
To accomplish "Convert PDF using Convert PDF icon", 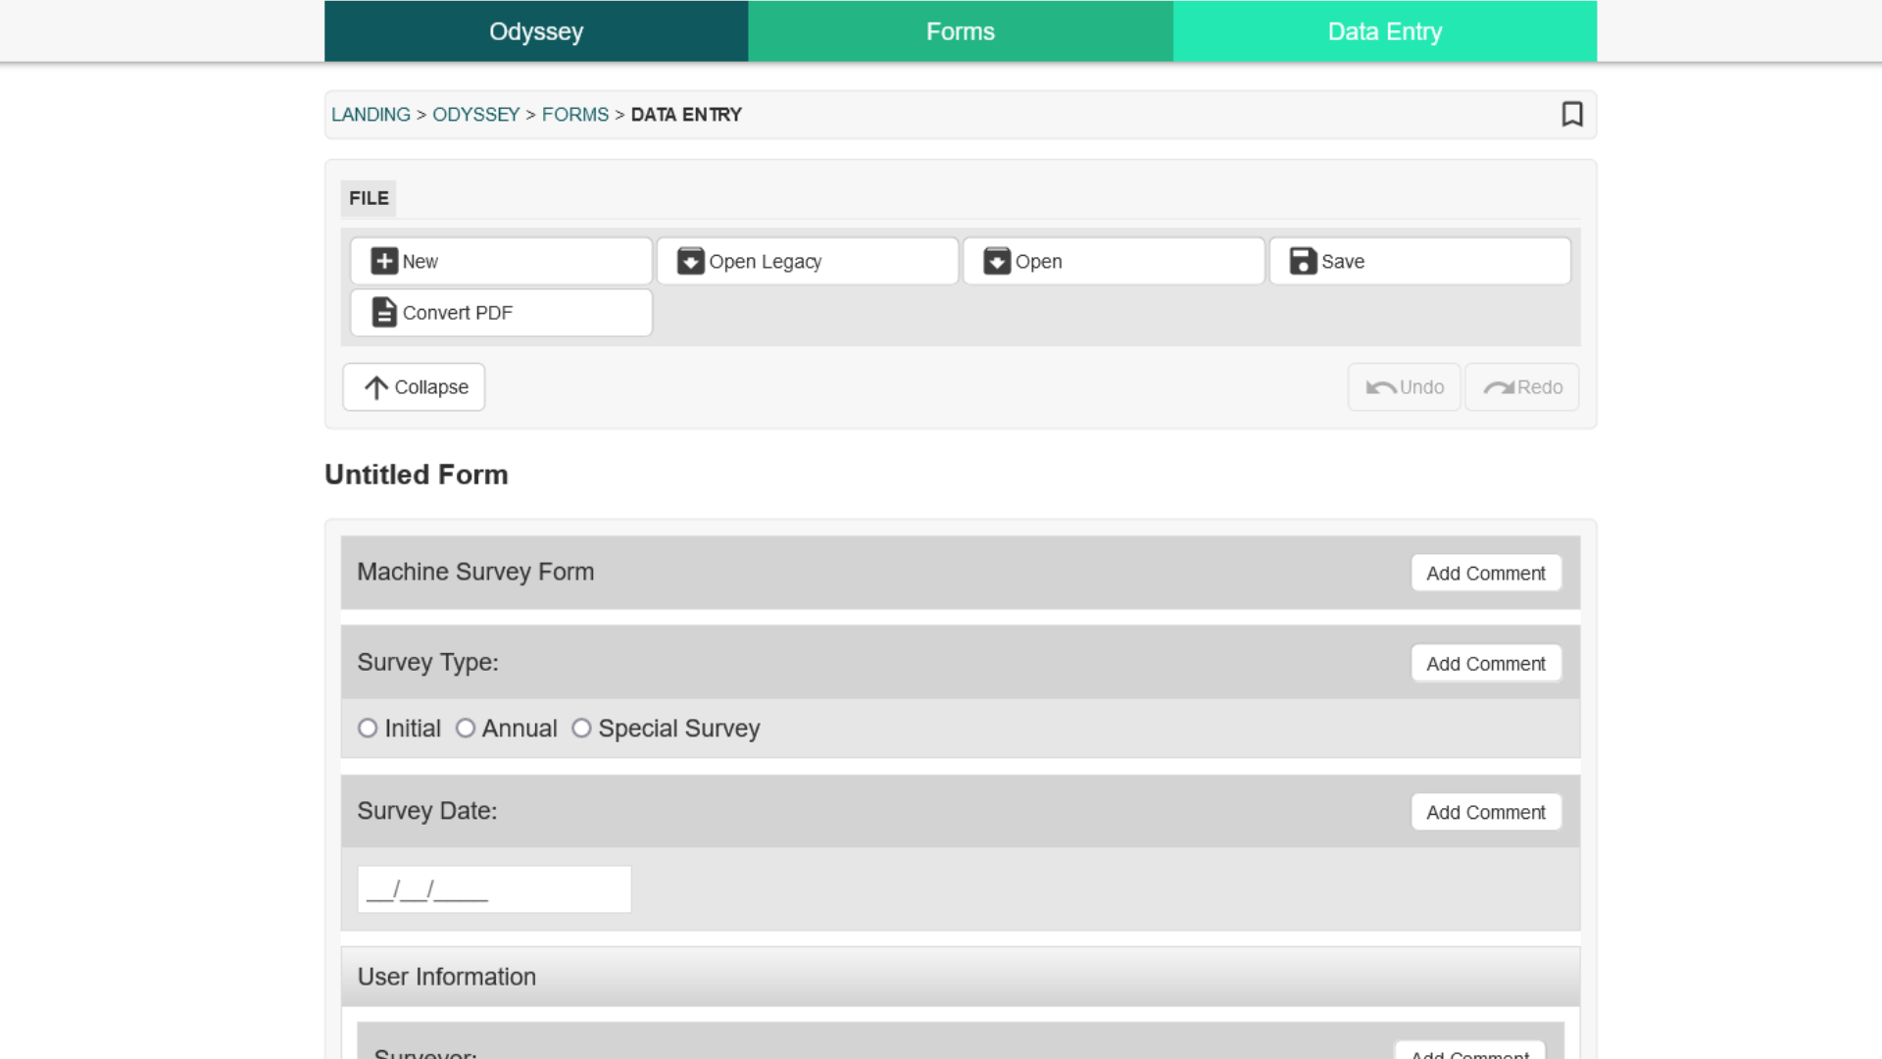I will 384,312.
